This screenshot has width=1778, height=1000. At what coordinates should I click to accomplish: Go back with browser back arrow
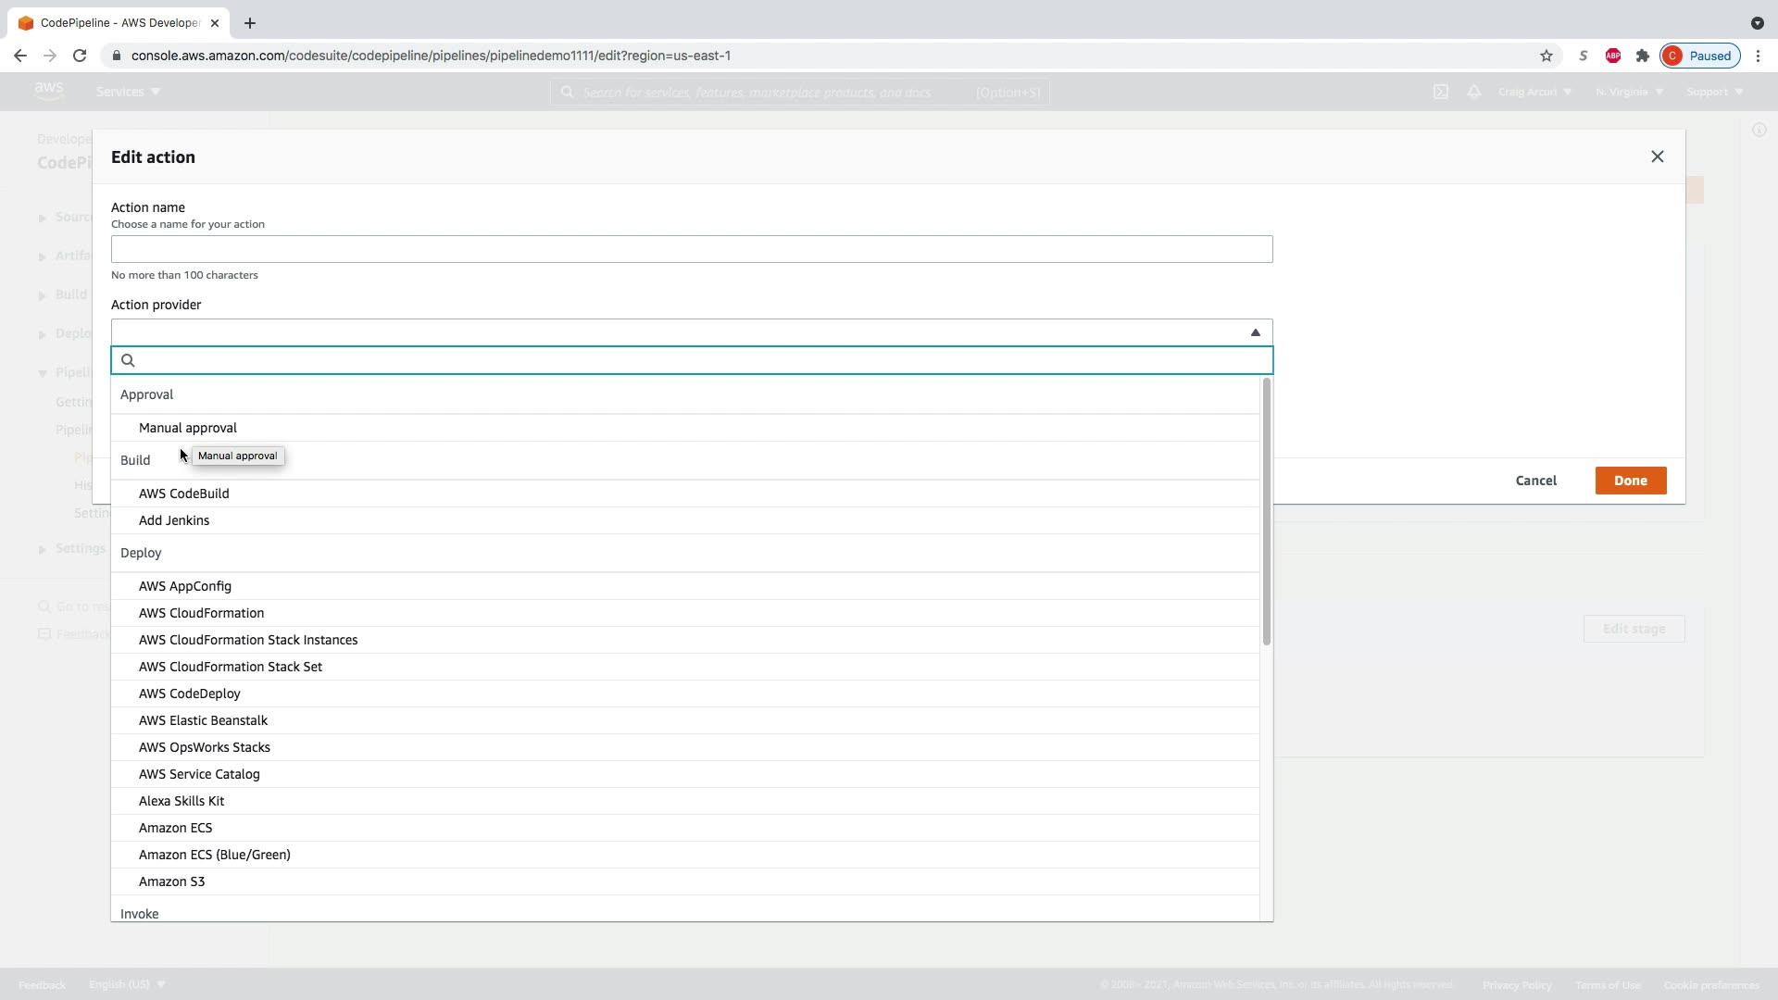tap(20, 56)
